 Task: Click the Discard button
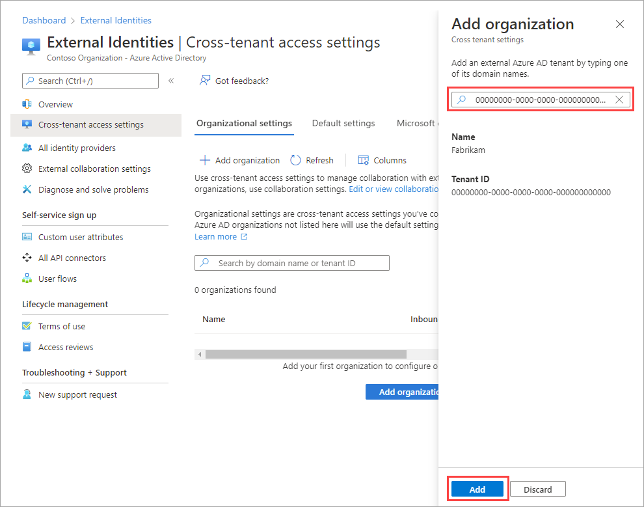(x=538, y=489)
